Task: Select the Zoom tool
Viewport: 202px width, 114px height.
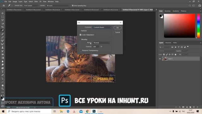Action: (3, 89)
